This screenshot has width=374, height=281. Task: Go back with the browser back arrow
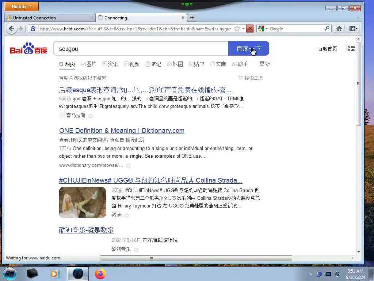tap(11, 29)
